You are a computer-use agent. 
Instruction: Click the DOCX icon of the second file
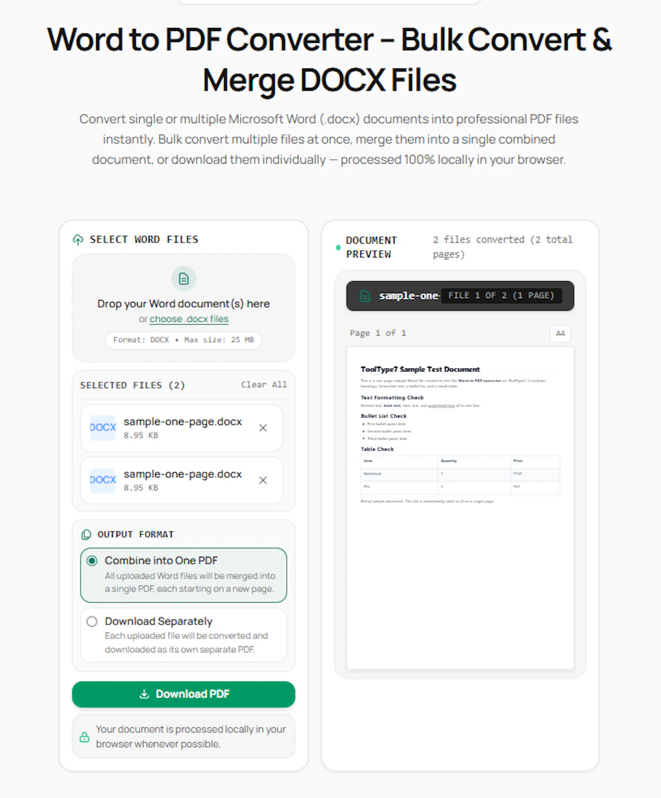(103, 480)
